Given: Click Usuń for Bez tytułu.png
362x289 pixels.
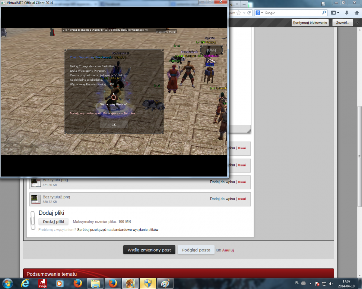Looking at the screenshot, I should [242, 182].
